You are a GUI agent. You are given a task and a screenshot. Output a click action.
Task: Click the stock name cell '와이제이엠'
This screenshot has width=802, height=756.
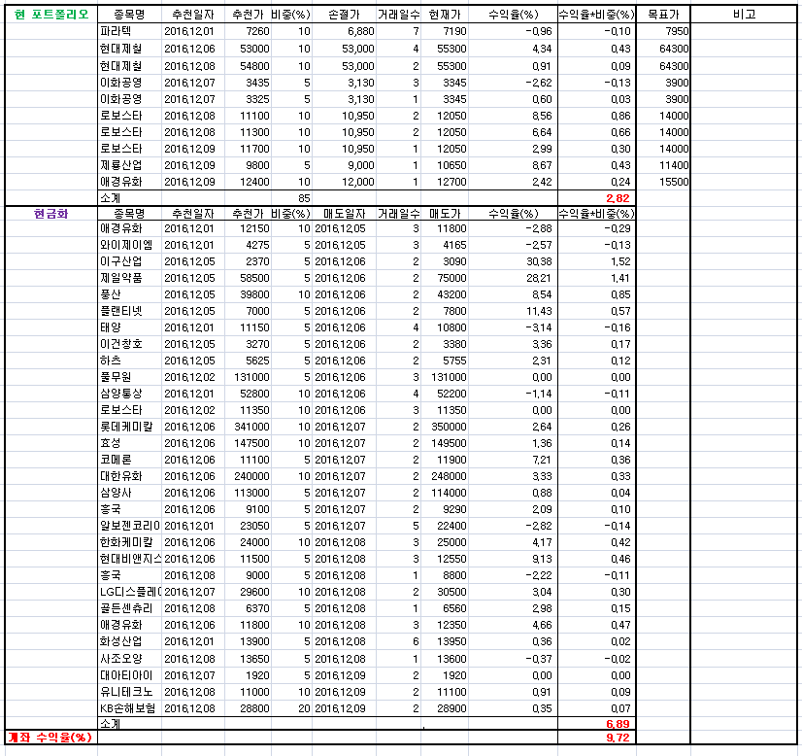[x=126, y=245]
